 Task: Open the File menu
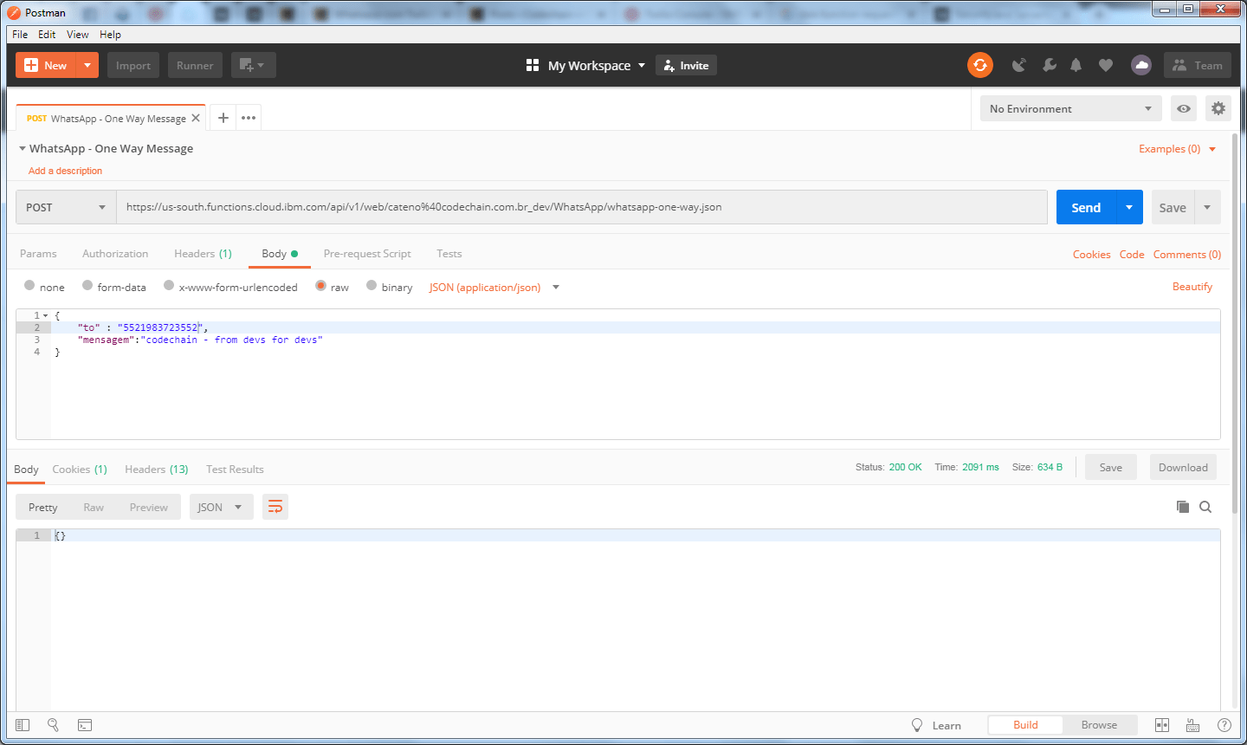coord(20,35)
